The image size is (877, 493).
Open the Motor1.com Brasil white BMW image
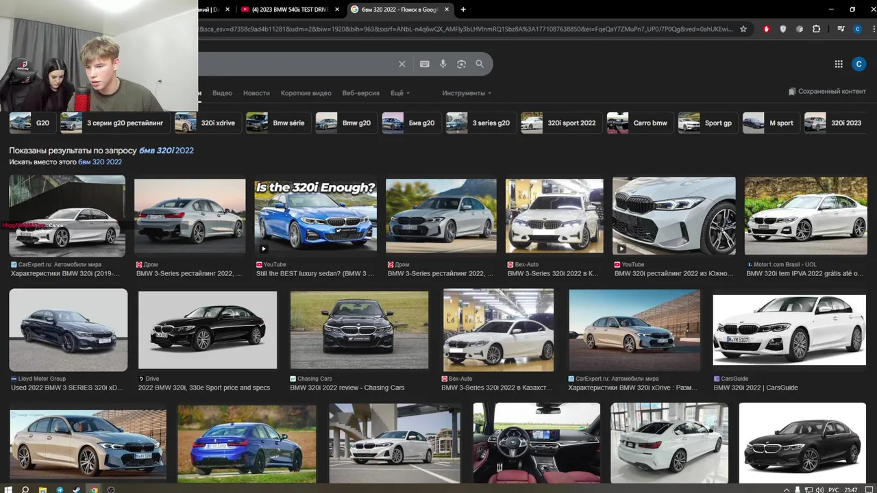(806, 216)
